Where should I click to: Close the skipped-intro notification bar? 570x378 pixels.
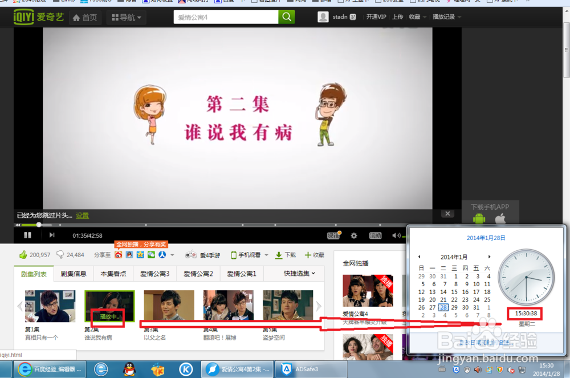click(x=447, y=214)
